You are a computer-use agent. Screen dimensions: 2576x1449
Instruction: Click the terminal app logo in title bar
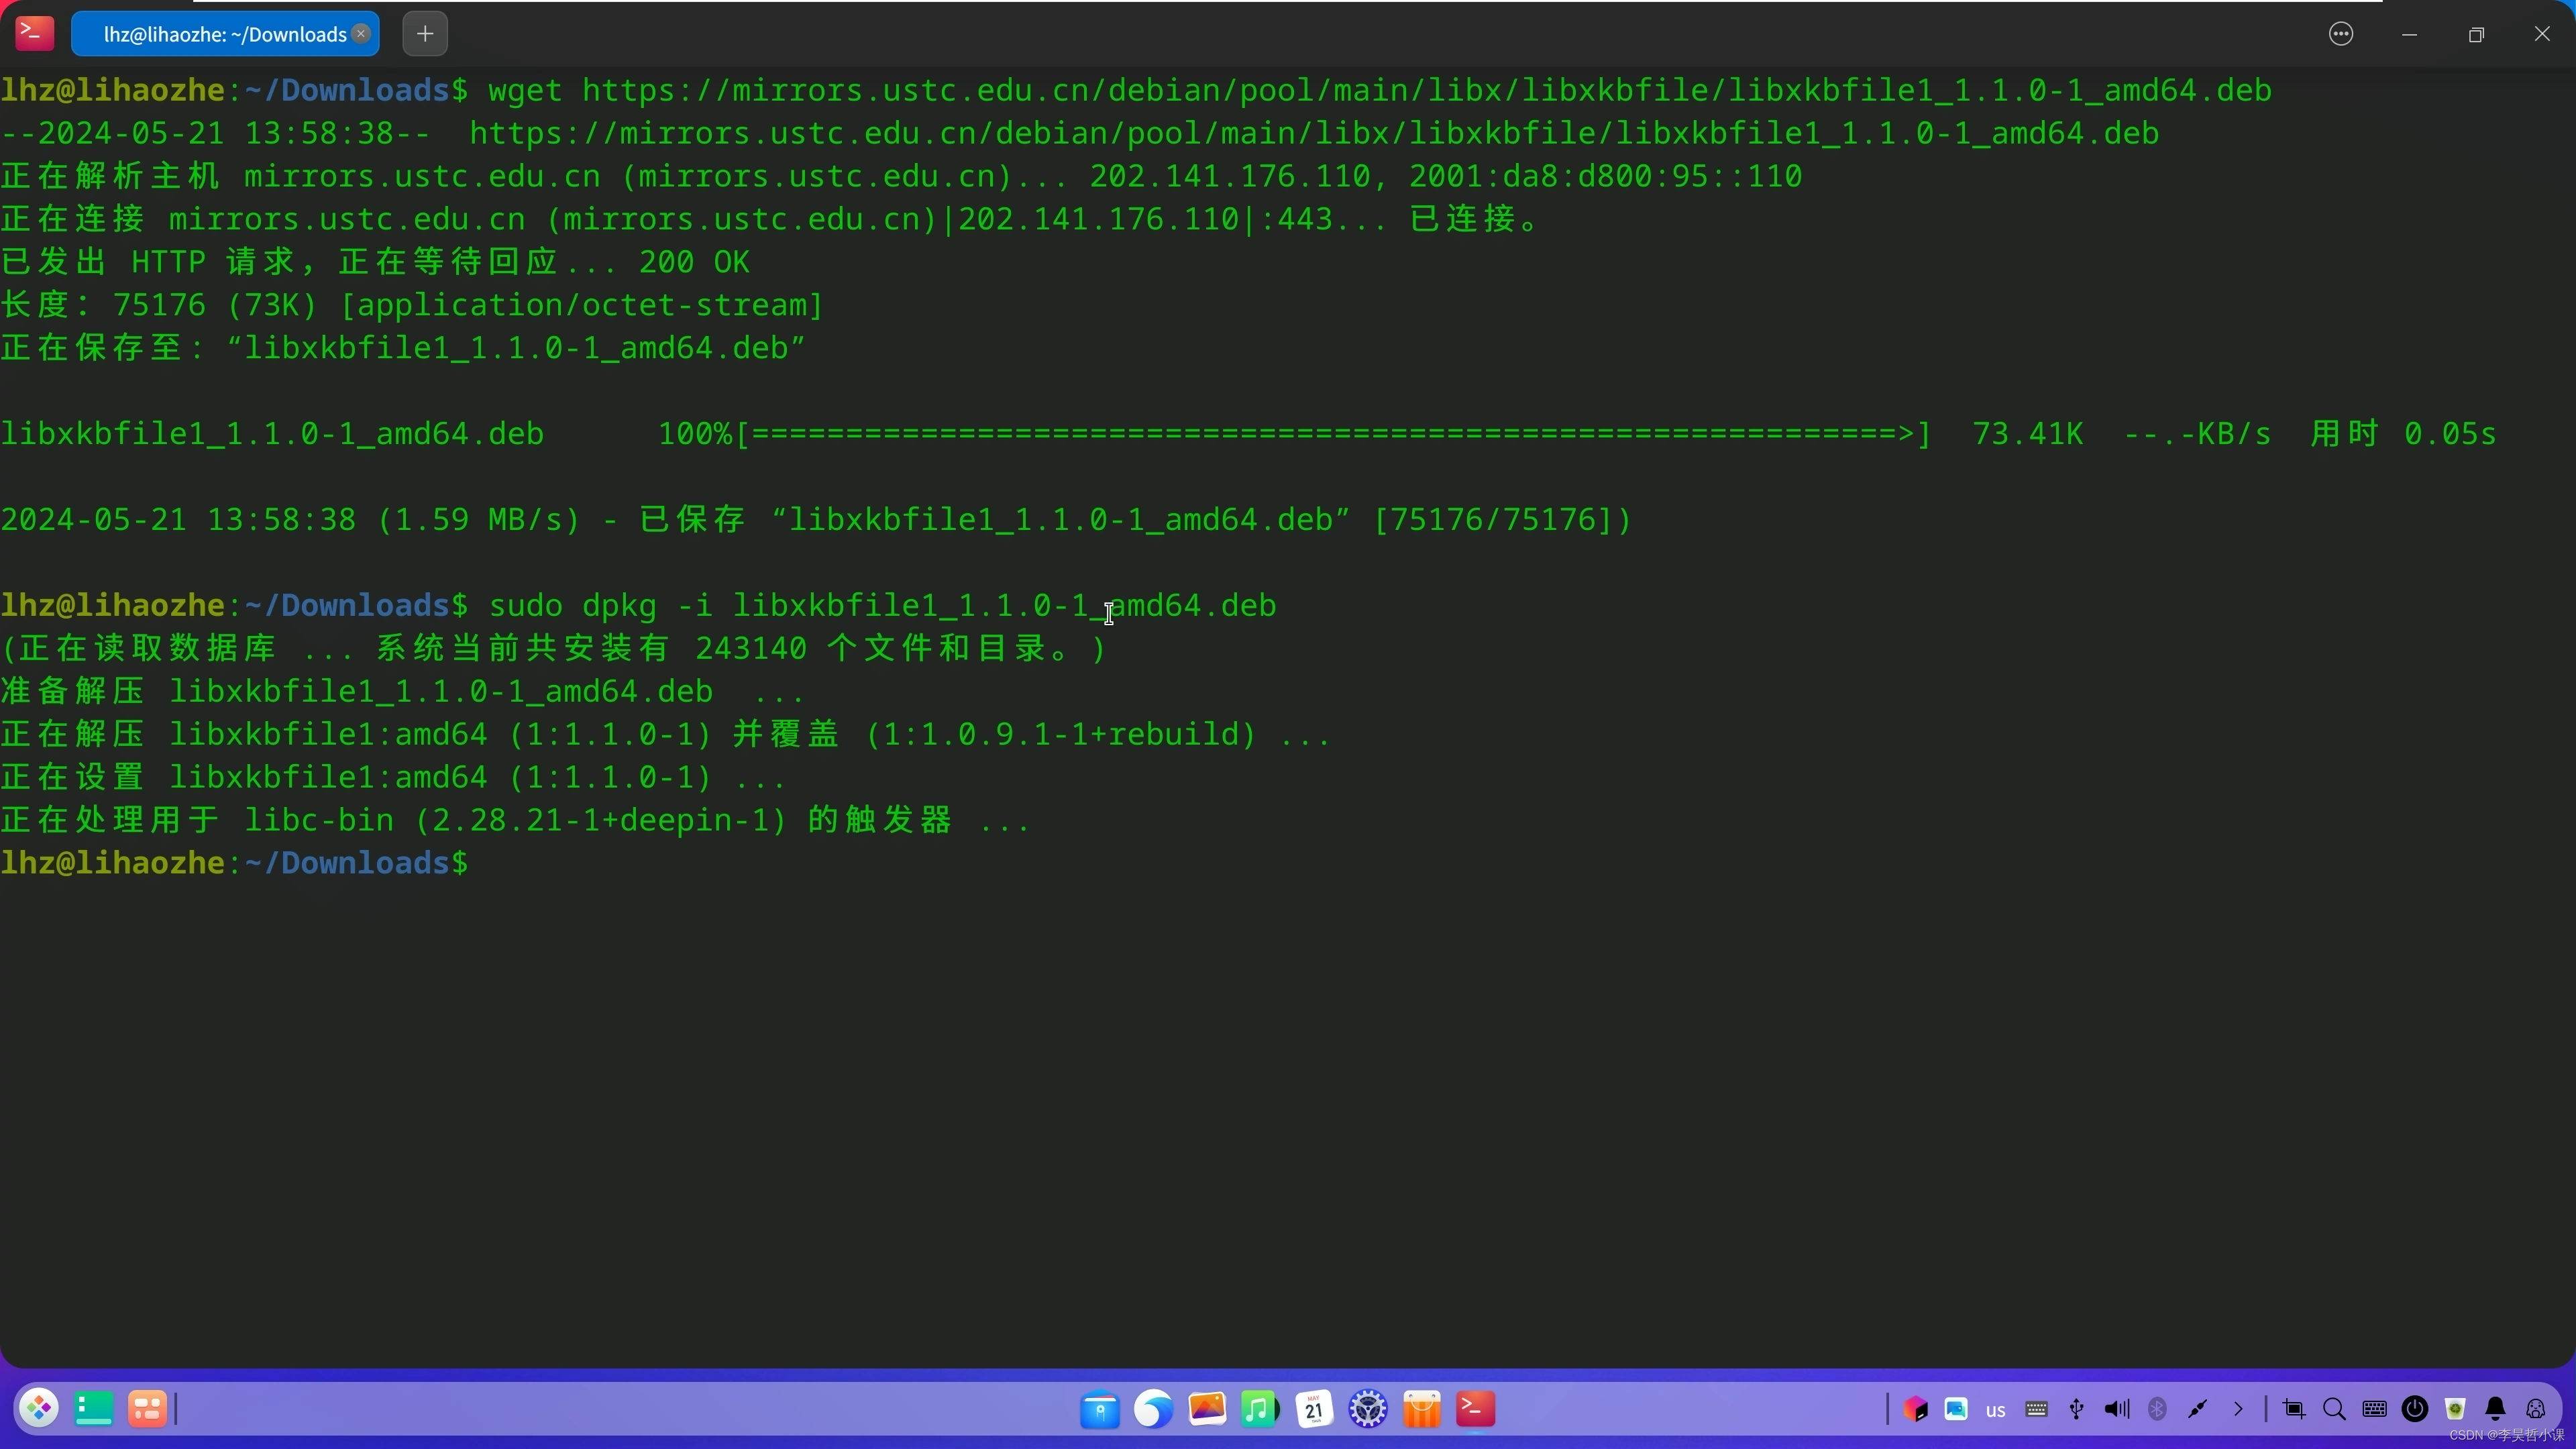point(34,33)
